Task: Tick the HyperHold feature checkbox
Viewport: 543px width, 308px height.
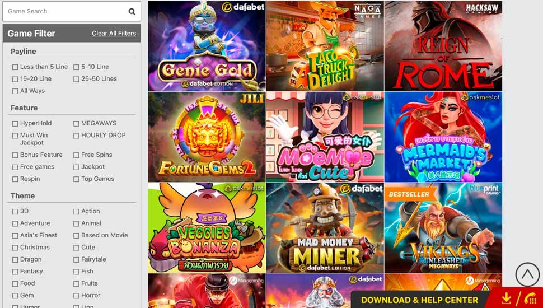Action: pyautogui.click(x=15, y=124)
